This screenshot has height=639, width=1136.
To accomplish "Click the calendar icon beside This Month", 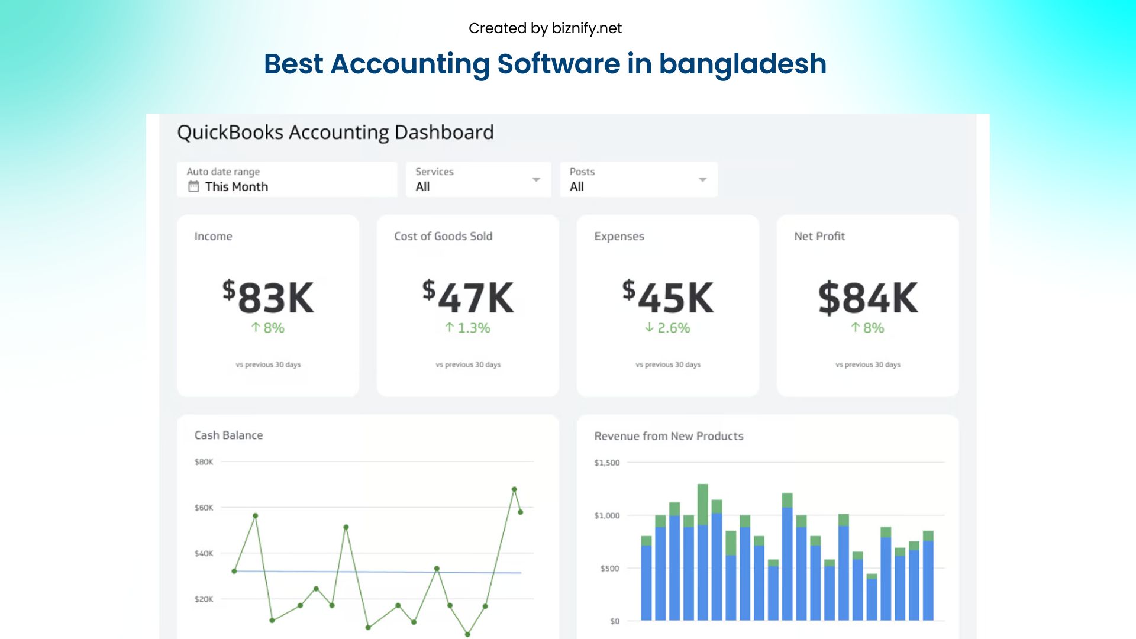I will (x=193, y=186).
